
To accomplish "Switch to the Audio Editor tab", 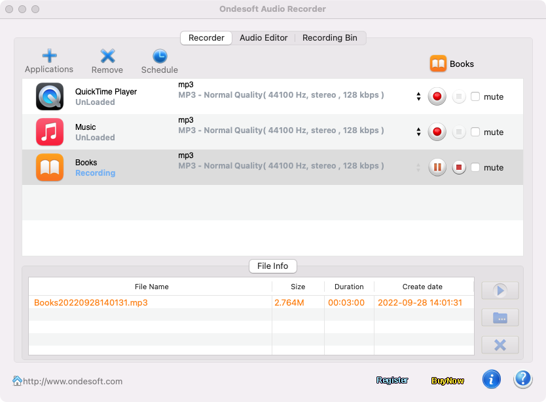I will [x=263, y=38].
